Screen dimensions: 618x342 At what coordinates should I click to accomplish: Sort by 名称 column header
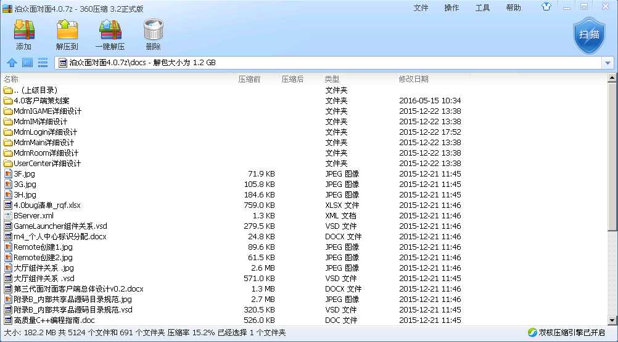11,79
